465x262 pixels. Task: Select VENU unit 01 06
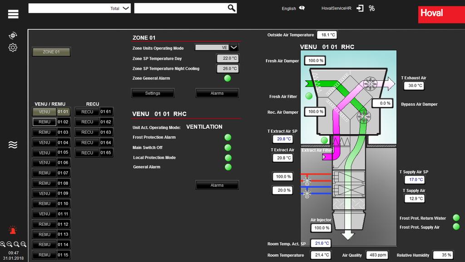[51, 163]
